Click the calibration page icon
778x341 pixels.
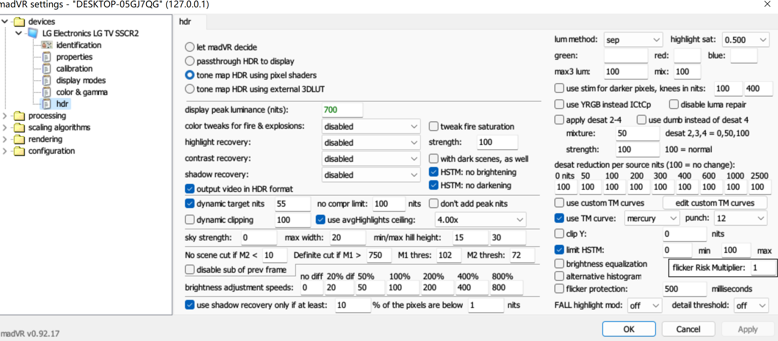(x=47, y=68)
